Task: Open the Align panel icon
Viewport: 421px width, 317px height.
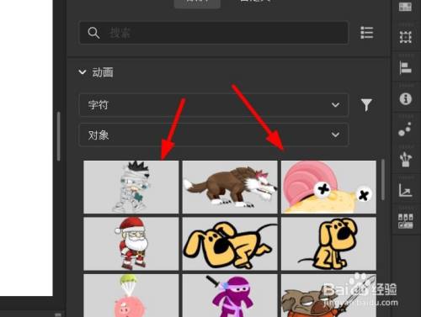Action: click(x=406, y=67)
